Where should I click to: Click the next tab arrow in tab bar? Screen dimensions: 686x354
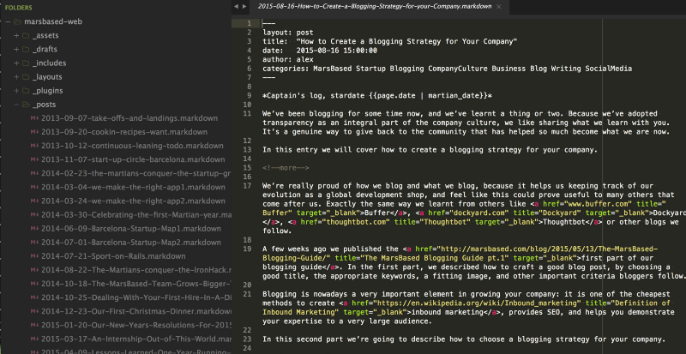click(246, 7)
